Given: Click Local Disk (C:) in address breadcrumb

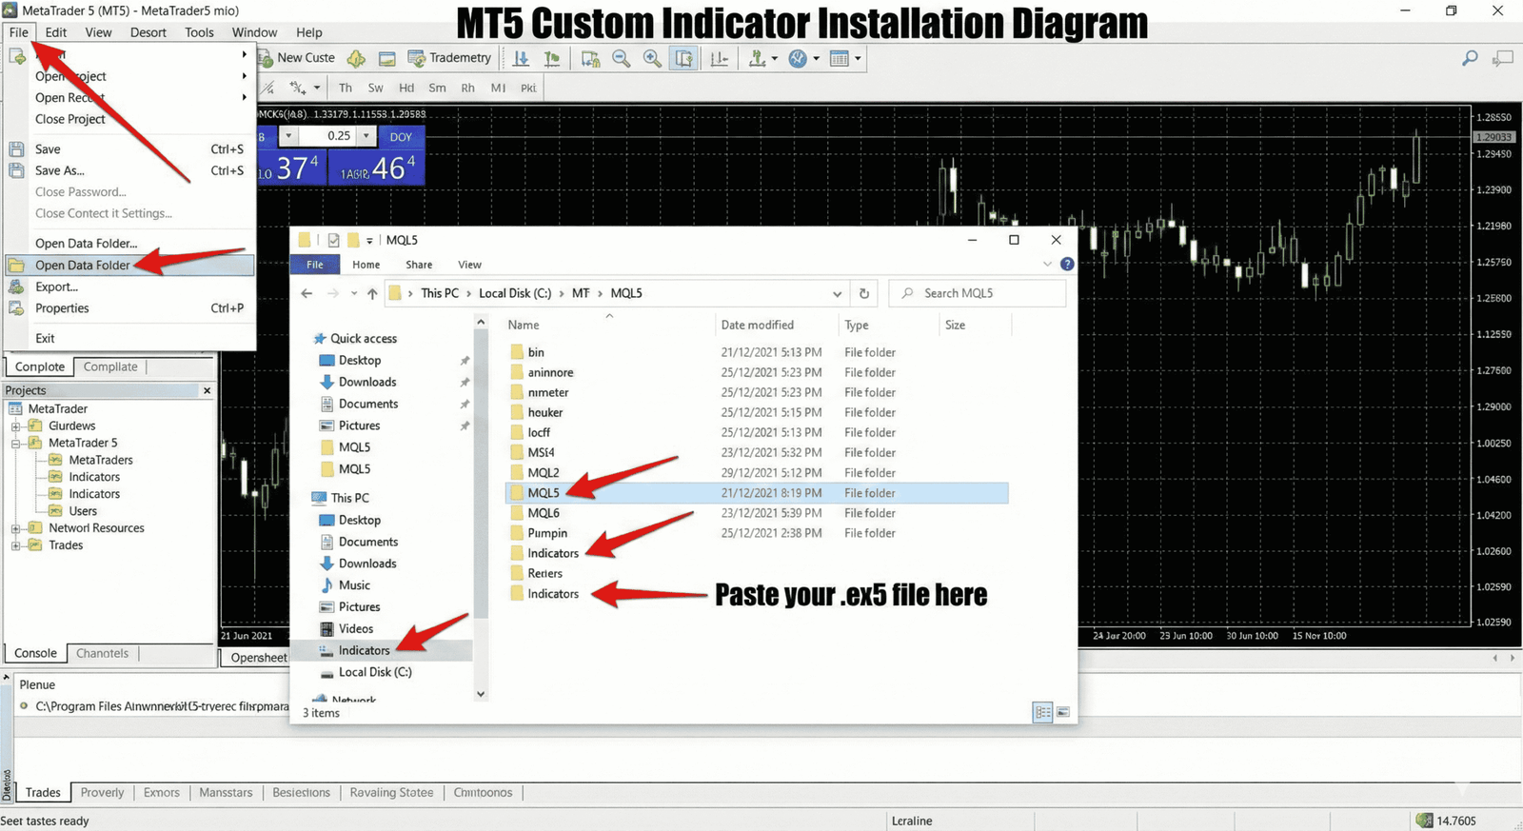Looking at the screenshot, I should (x=515, y=293).
